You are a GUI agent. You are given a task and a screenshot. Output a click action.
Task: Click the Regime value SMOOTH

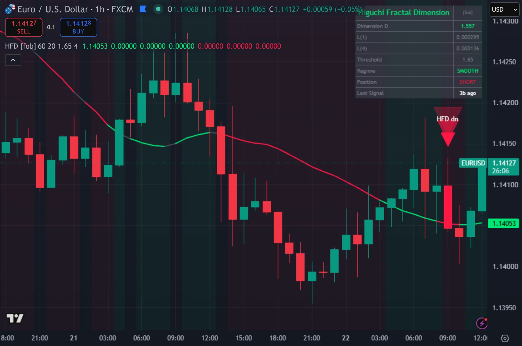(x=468, y=71)
